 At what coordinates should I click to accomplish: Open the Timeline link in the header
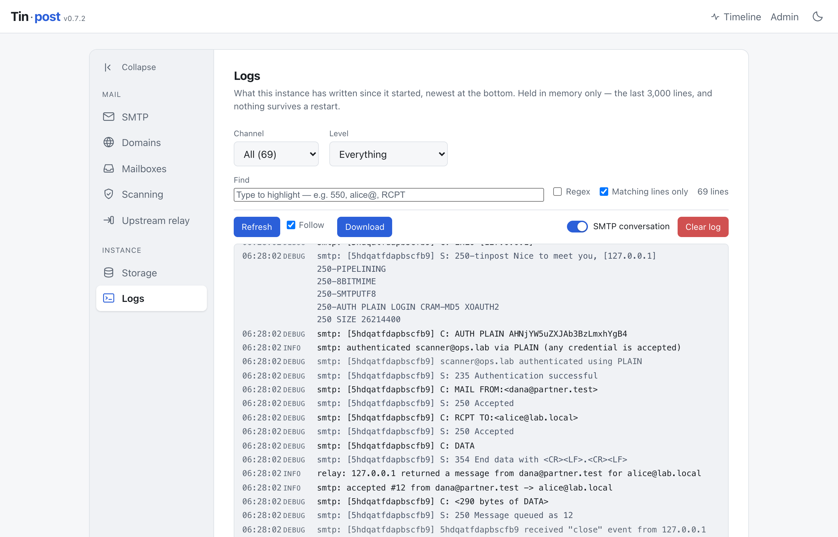[x=736, y=17]
